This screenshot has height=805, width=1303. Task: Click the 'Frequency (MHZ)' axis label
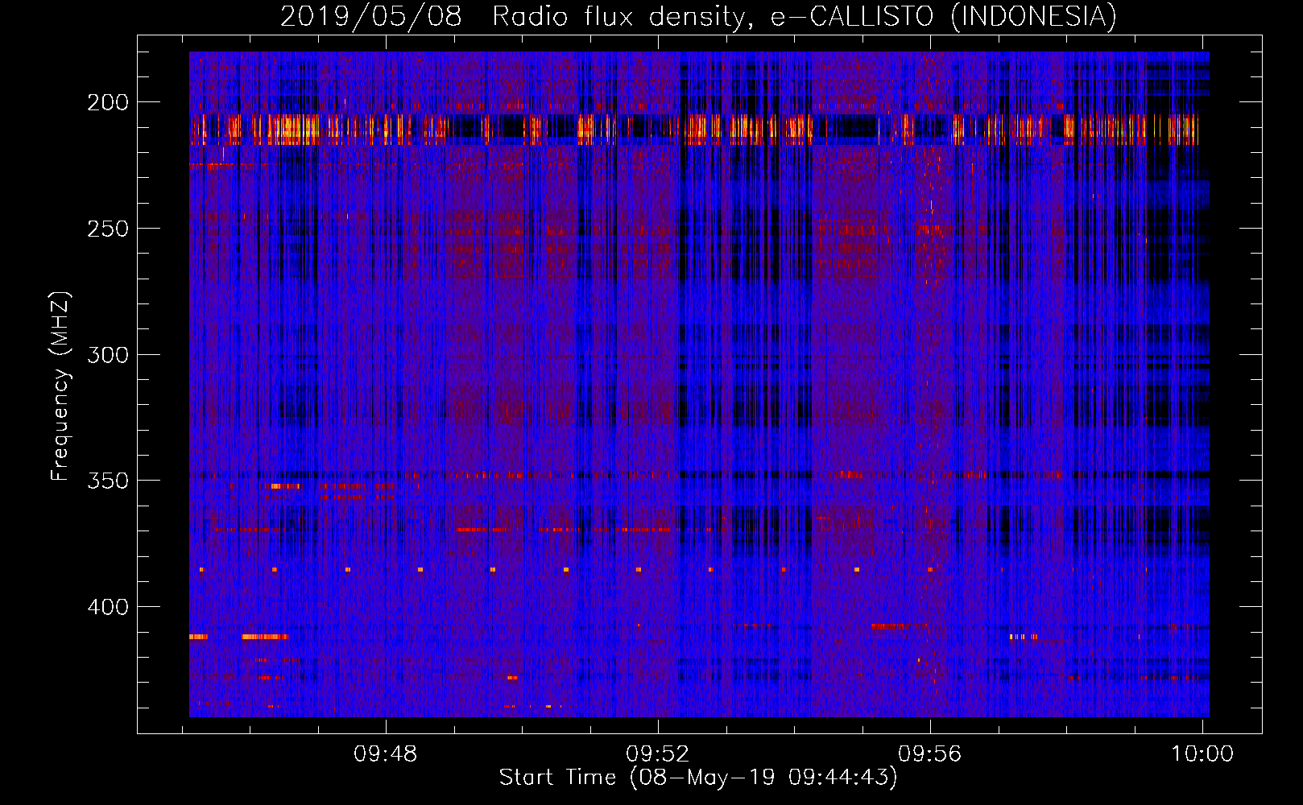[60, 386]
